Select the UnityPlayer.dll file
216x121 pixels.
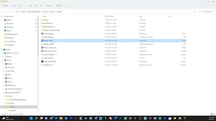click(x=48, y=65)
